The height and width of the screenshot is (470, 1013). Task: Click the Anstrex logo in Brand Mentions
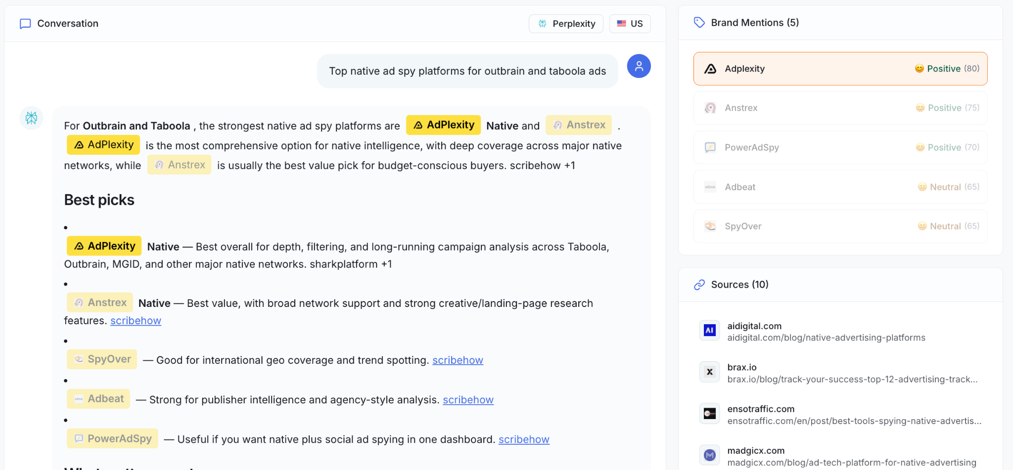click(710, 108)
